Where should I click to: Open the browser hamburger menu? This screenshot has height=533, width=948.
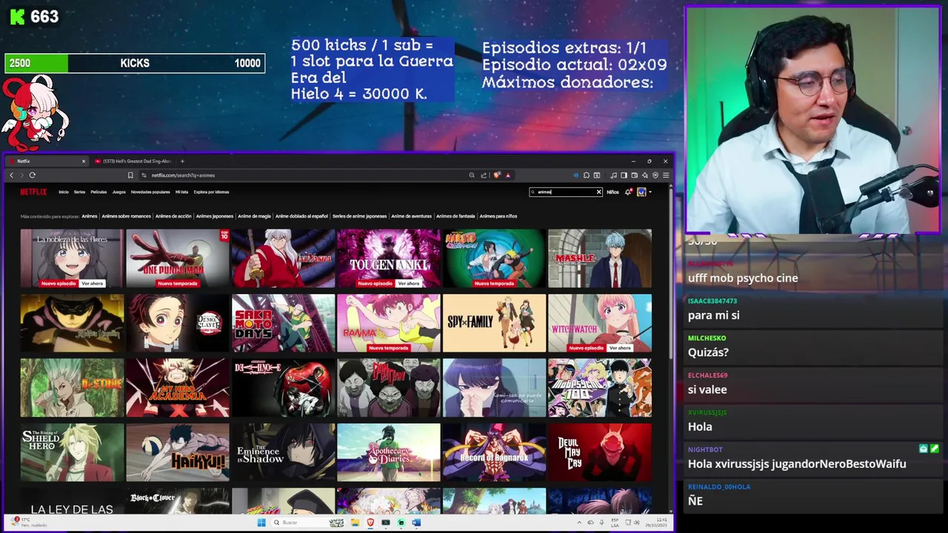tap(666, 175)
